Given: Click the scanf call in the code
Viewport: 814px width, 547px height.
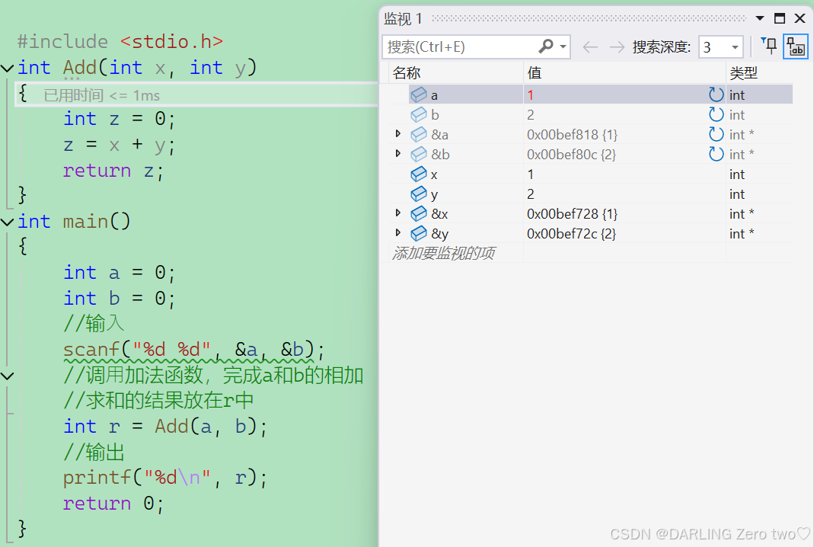Looking at the screenshot, I should [x=193, y=350].
